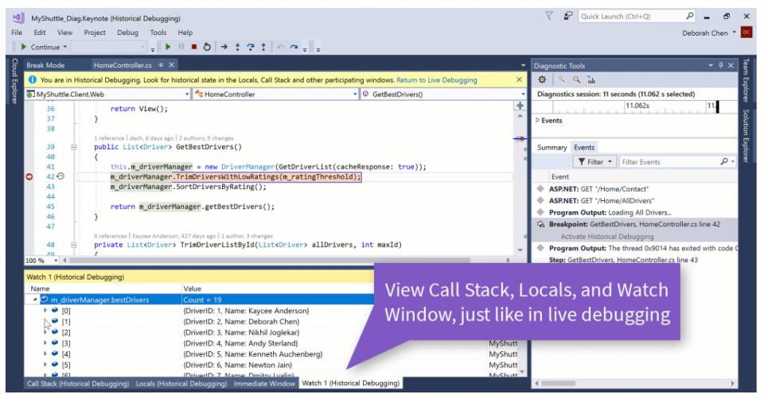Click the Break All pause icon
Screen dimensions: 764x398
[x=181, y=47]
